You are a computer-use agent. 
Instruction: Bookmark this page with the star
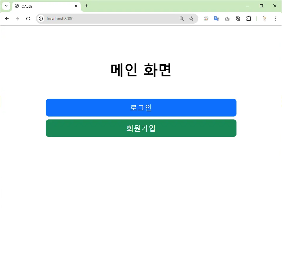tap(191, 19)
